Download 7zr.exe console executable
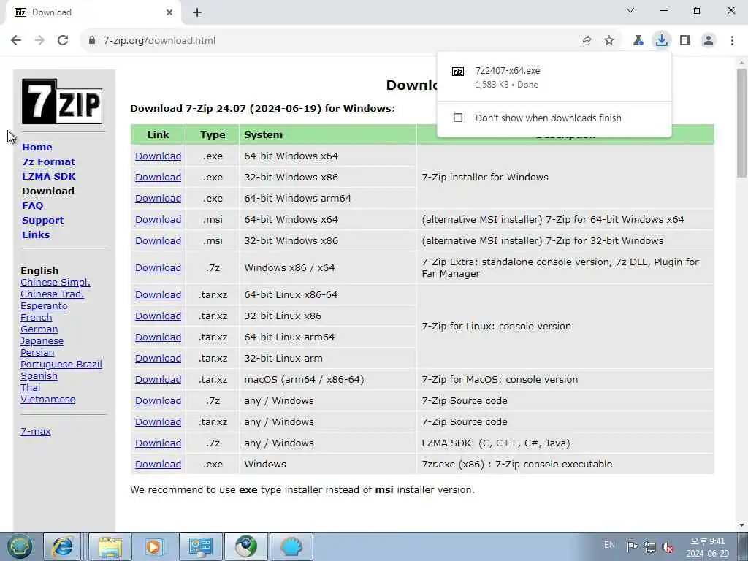Image resolution: width=748 pixels, height=561 pixels. 158,464
